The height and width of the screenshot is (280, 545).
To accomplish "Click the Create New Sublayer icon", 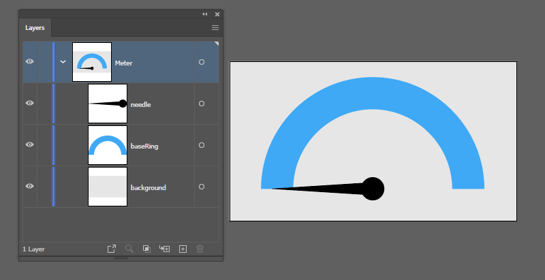I will point(164,249).
